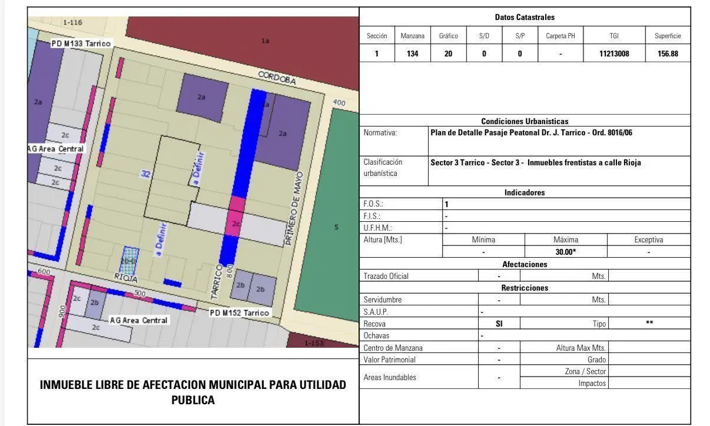Select the 'Clasificación urbanística' label
This screenshot has width=710, height=426.
pyautogui.click(x=383, y=168)
